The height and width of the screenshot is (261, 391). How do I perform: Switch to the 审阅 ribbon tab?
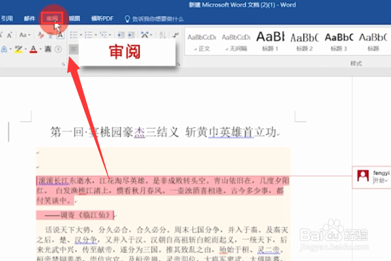coord(52,18)
